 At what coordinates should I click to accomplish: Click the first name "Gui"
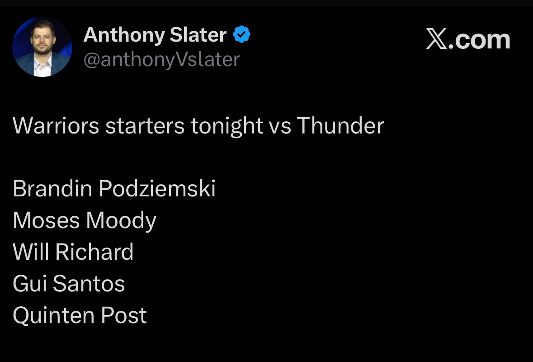(29, 284)
